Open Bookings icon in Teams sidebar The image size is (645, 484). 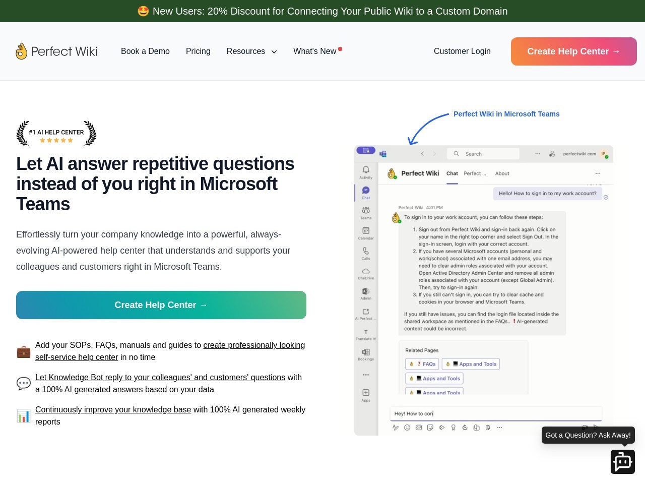pos(366,352)
